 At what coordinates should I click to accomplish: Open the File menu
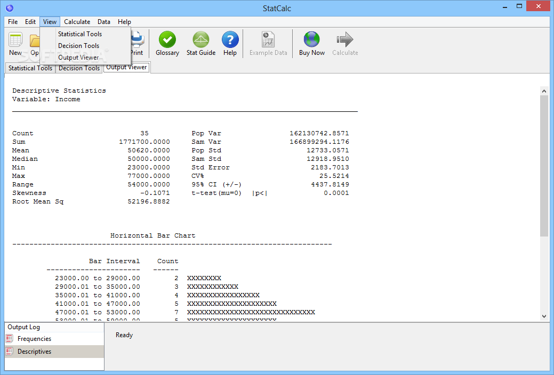[13, 21]
